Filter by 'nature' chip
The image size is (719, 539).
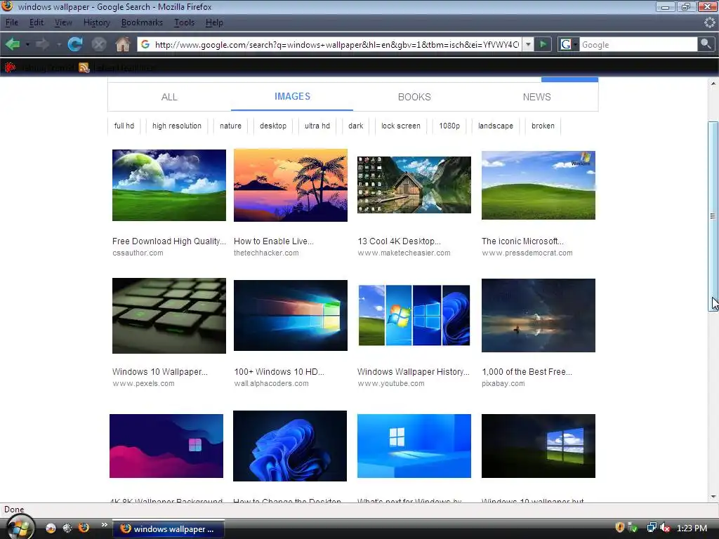pyautogui.click(x=230, y=126)
